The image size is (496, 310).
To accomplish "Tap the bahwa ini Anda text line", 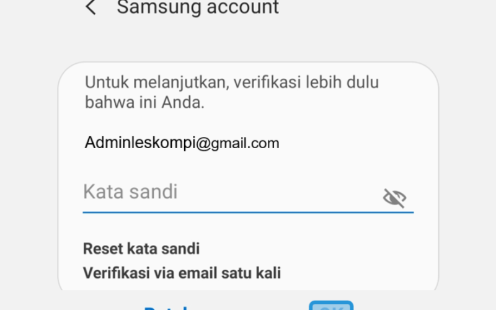I will tap(144, 102).
